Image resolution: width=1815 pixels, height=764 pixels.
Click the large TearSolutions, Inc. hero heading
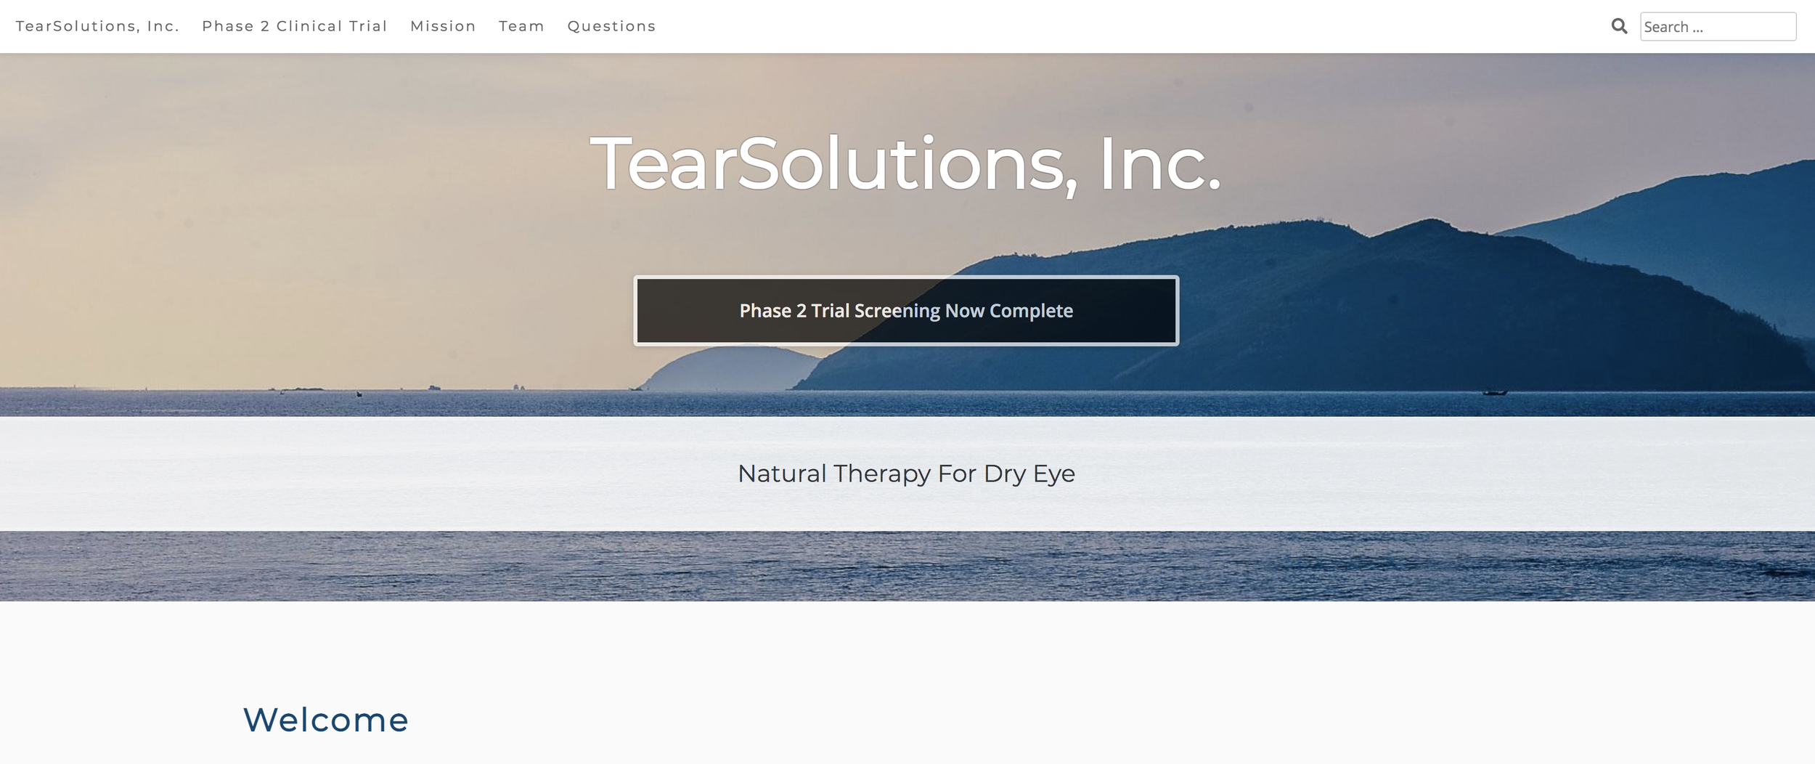click(x=905, y=164)
